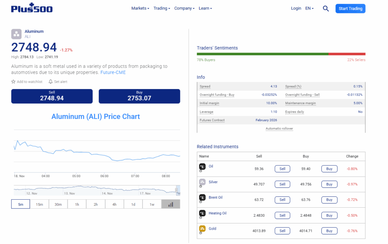Image resolution: width=388 pixels, height=244 pixels.
Task: Open the Learn menu
Action: click(x=205, y=8)
